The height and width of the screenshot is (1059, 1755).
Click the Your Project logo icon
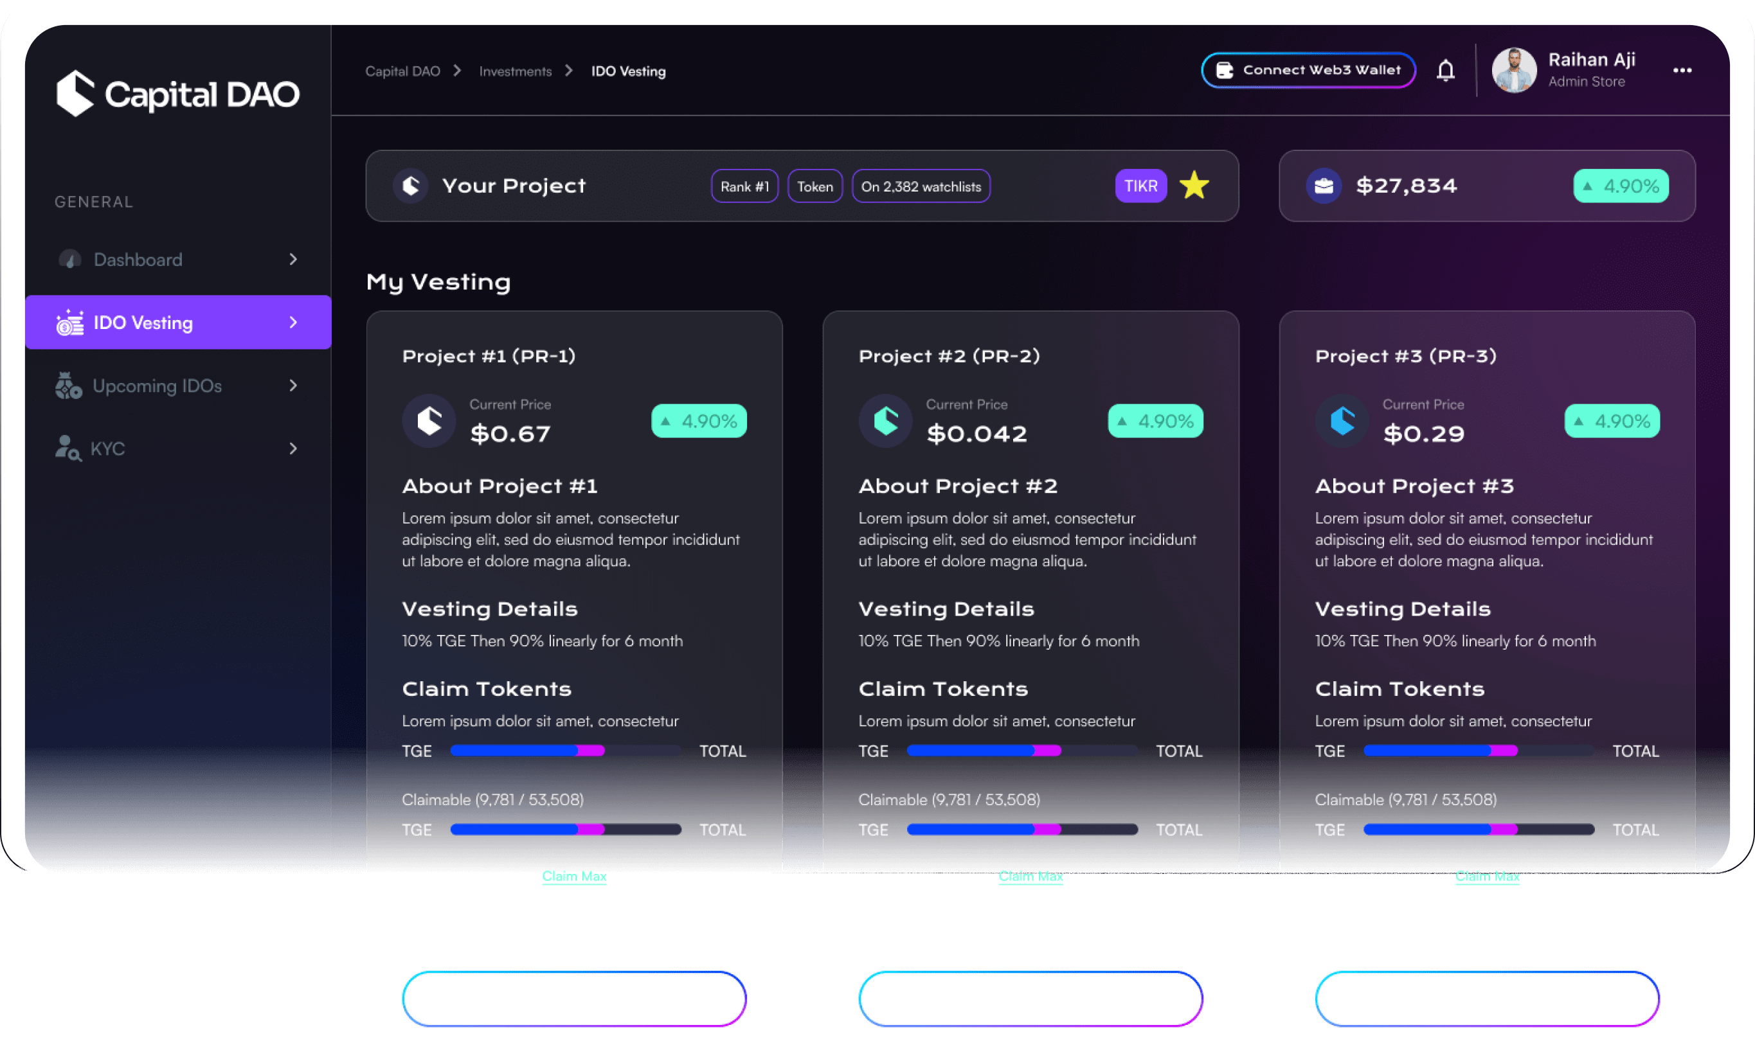pyautogui.click(x=411, y=186)
